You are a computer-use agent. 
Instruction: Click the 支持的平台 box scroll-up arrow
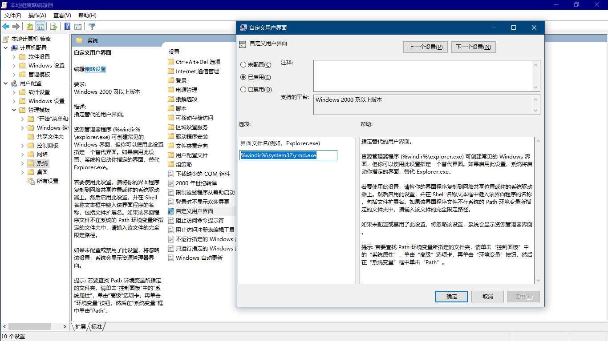(x=536, y=99)
